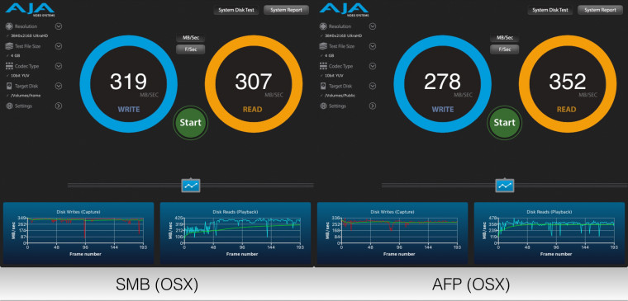
Task: Click Resolution icon in AFP window
Action: 323,26
